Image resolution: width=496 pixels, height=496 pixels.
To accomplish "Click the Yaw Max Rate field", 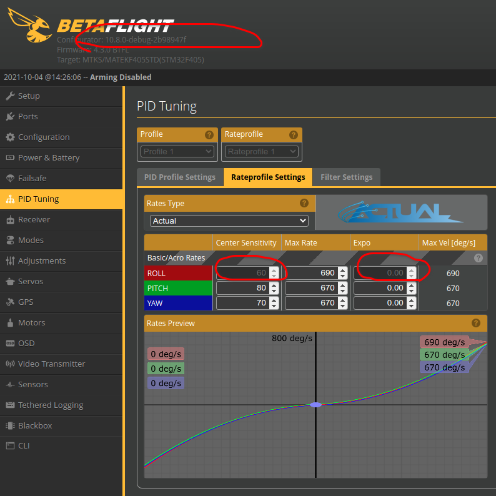I will (316, 303).
